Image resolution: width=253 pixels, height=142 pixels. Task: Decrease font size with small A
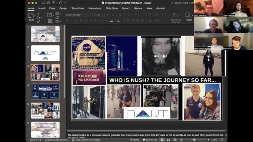113,15
